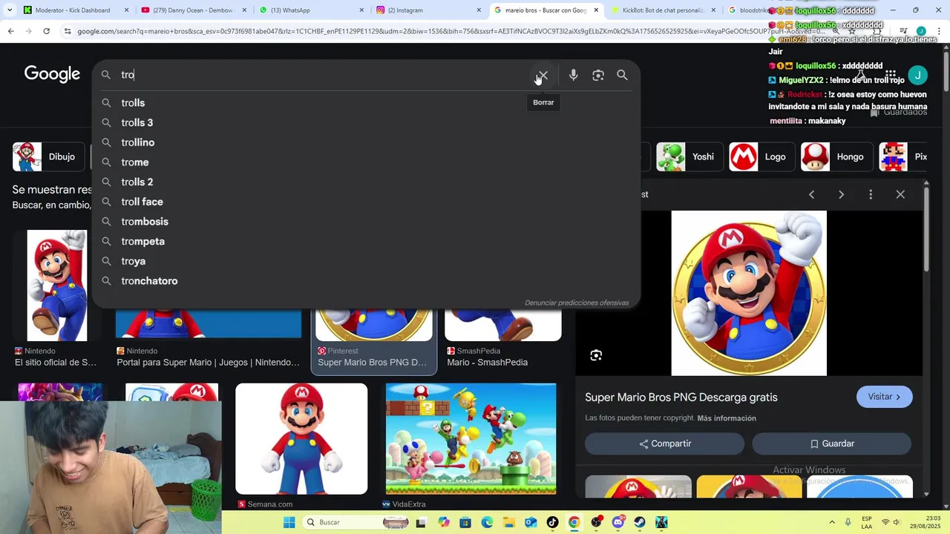Open site information icon in address bar
This screenshot has height=534, width=950.
tap(68, 31)
